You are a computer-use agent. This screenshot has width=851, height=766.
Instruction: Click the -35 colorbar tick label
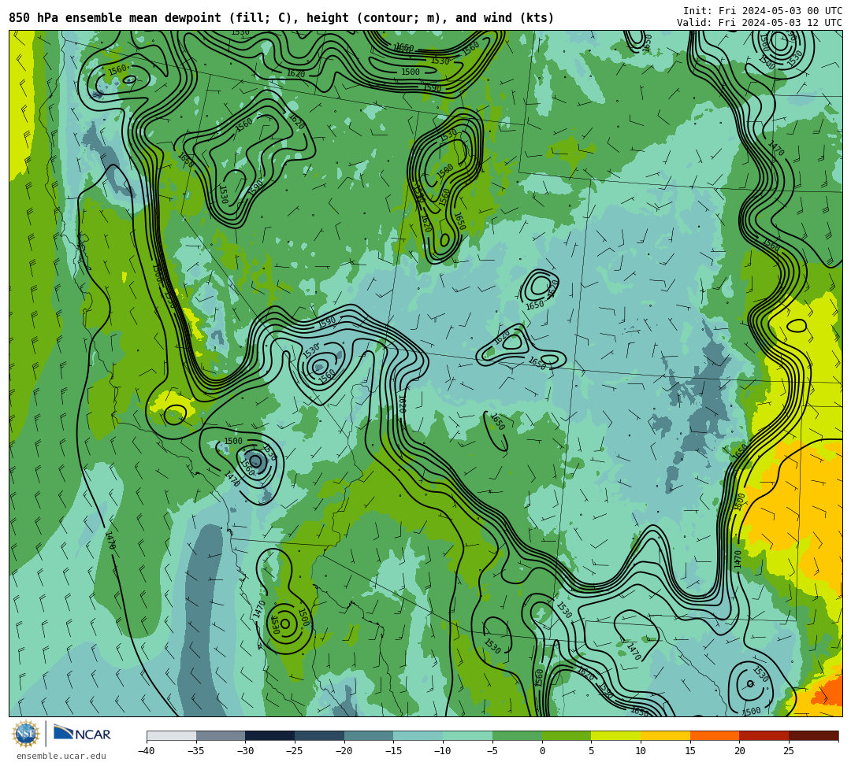(x=195, y=751)
